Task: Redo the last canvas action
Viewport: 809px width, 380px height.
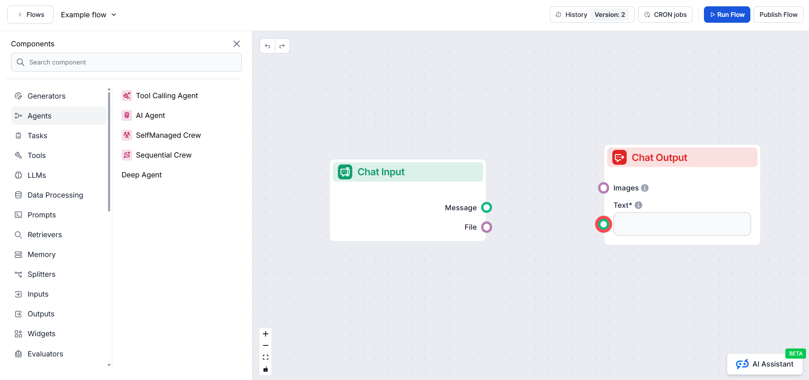Action: click(x=282, y=46)
